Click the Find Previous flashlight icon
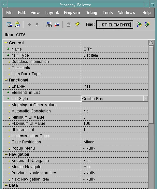 tap(147, 24)
